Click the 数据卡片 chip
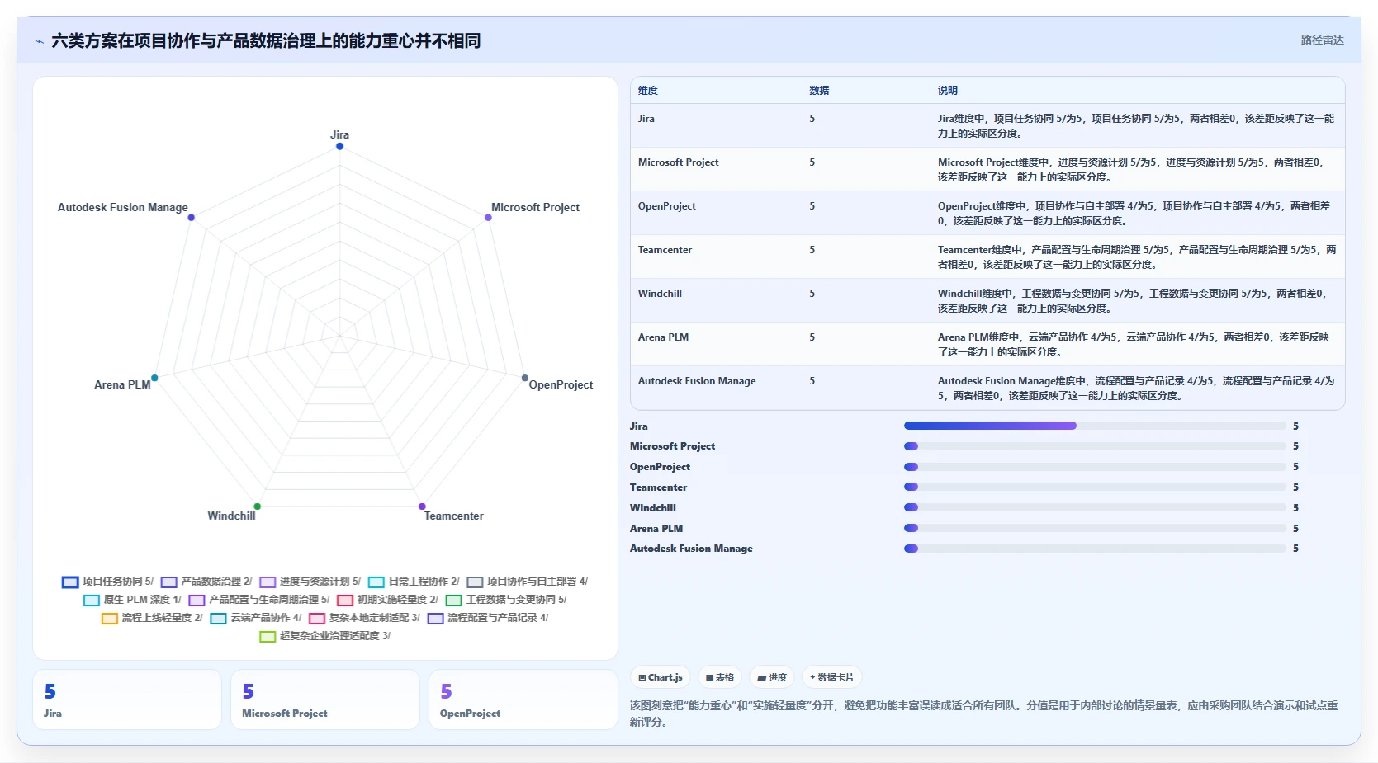Screen dimensions: 1378x763 (832, 677)
